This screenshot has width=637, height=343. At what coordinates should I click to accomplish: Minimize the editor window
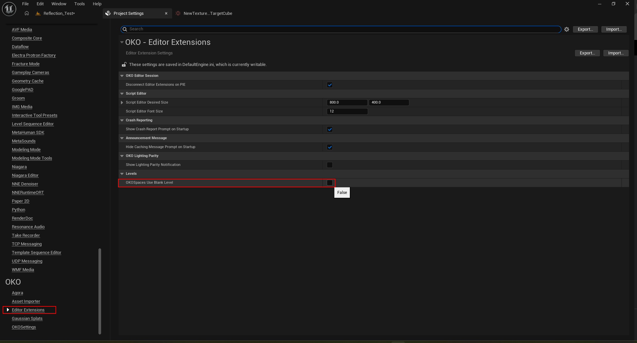point(600,4)
